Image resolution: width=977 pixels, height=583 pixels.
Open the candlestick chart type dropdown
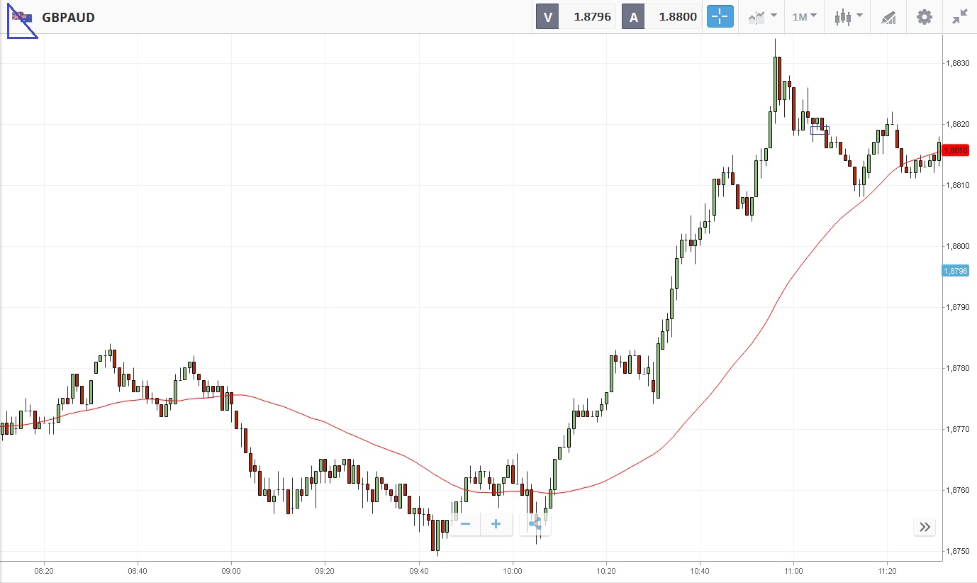[x=848, y=17]
